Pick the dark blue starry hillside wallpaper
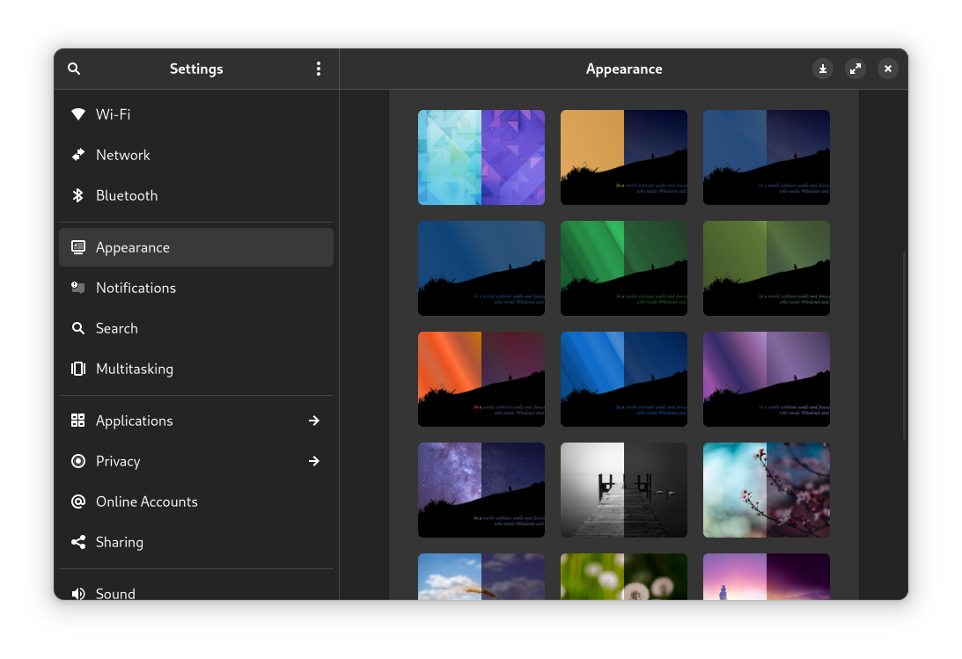 767,157
